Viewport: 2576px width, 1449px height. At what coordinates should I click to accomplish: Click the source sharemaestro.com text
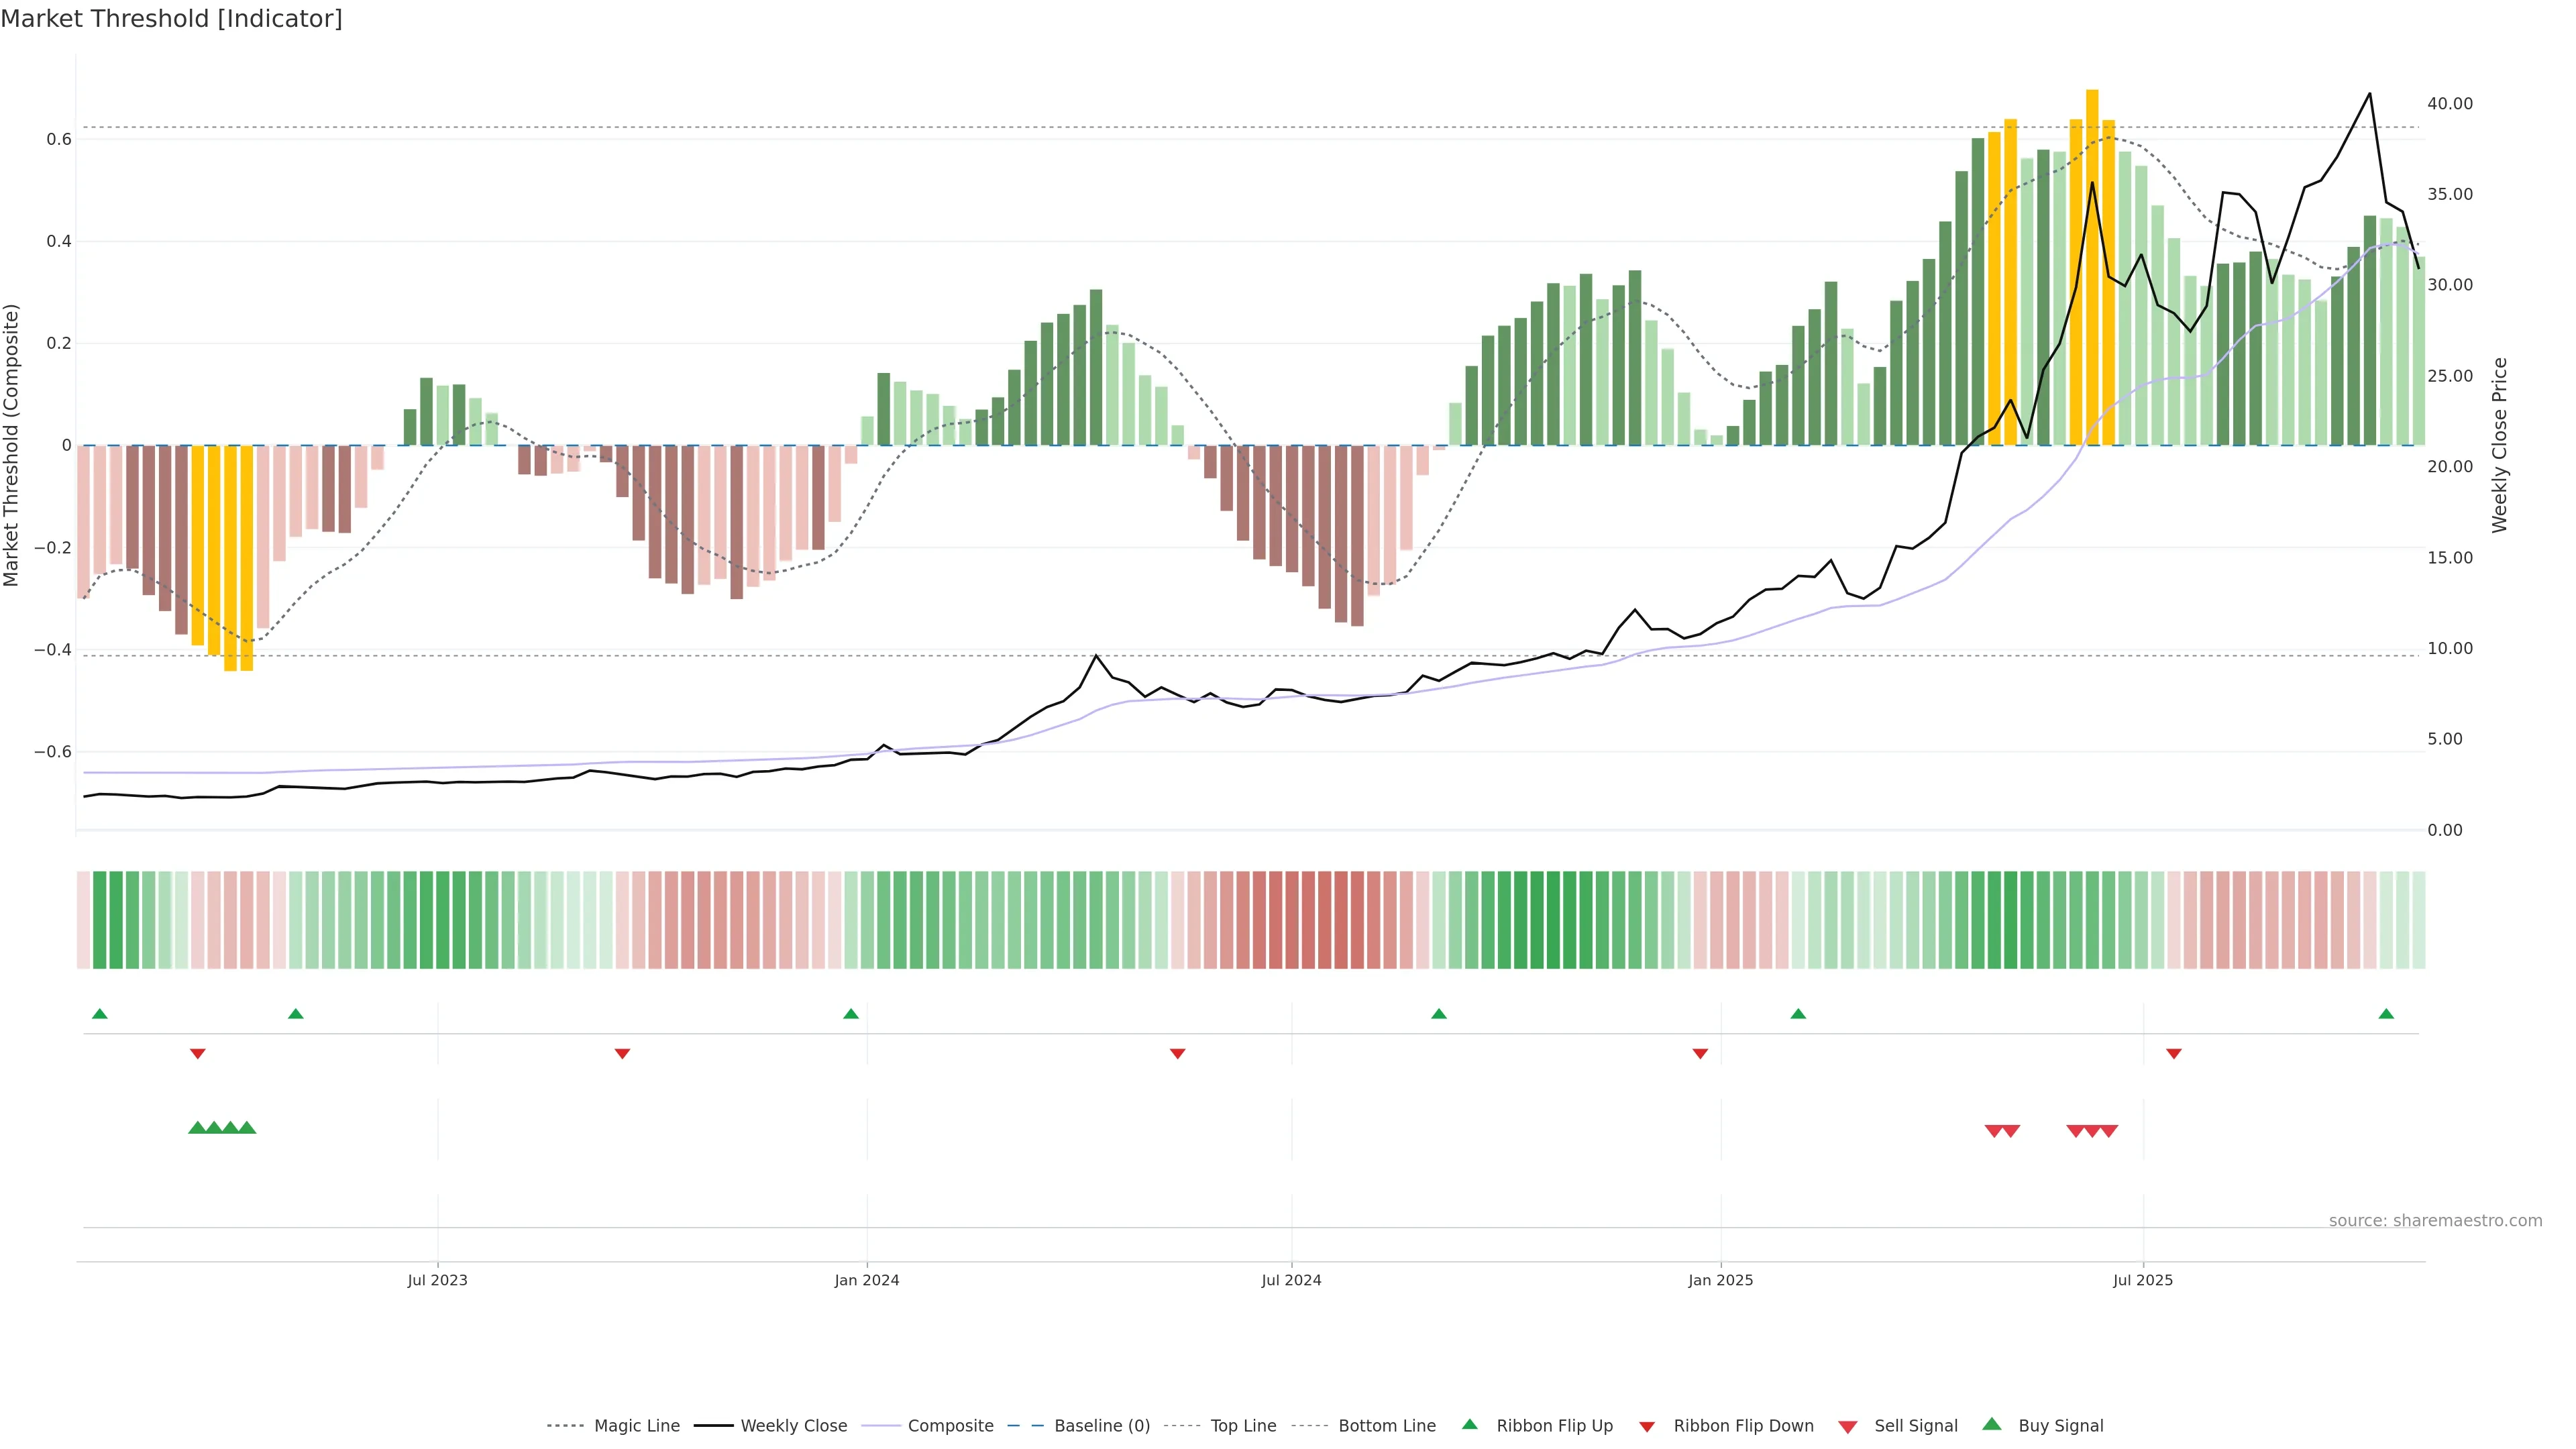[x=2435, y=1221]
